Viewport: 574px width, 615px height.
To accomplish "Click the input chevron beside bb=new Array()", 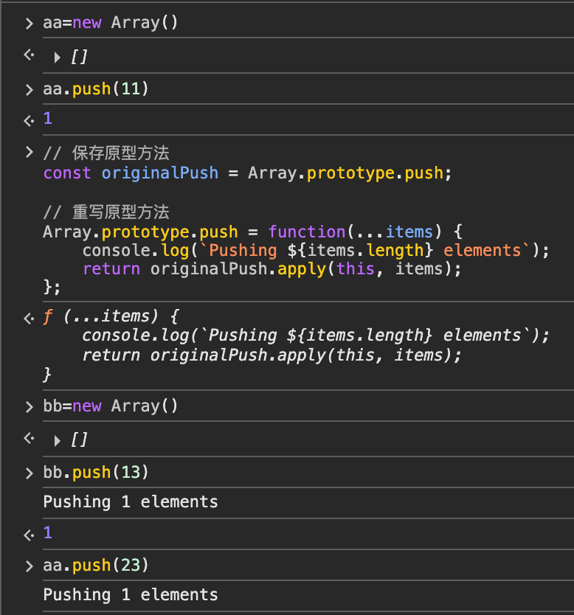I will coord(29,407).
